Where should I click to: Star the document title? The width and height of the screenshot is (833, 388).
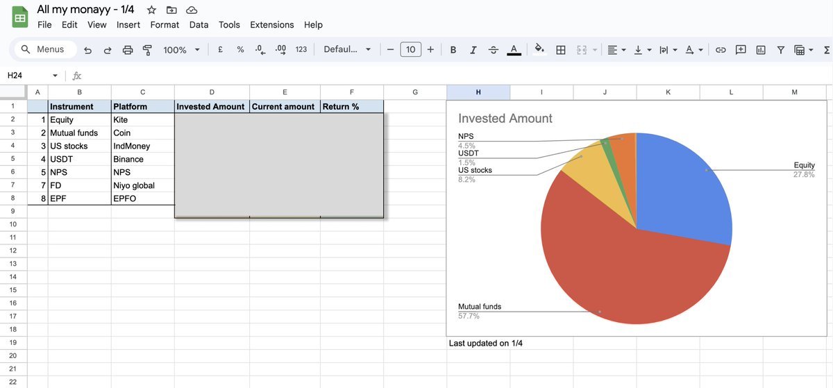coord(151,10)
